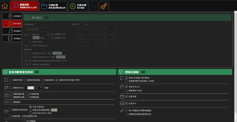The image size is (237, 122).
Task: Click the size filter icon beside 任意文件大小
Action: (x=122, y=87)
